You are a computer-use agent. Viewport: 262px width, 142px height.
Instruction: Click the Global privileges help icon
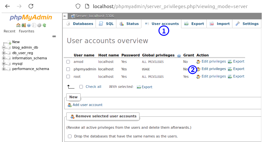(179, 56)
